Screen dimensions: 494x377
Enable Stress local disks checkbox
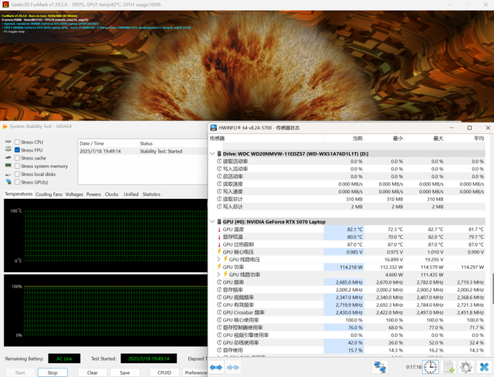coord(17,174)
